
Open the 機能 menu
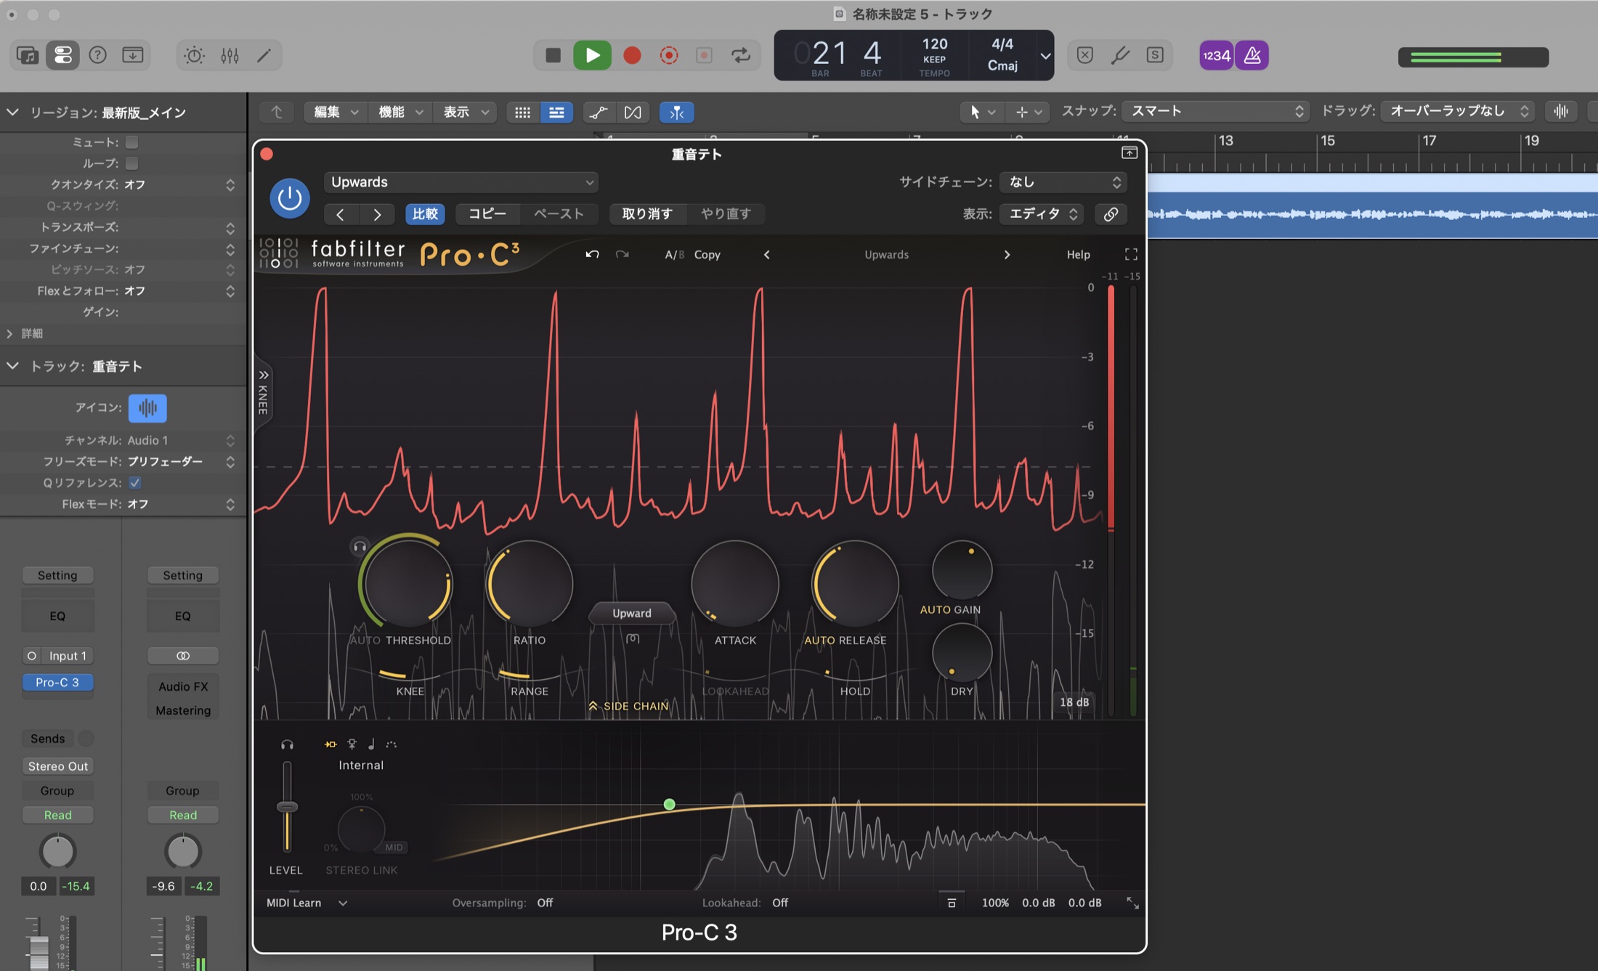point(399,113)
